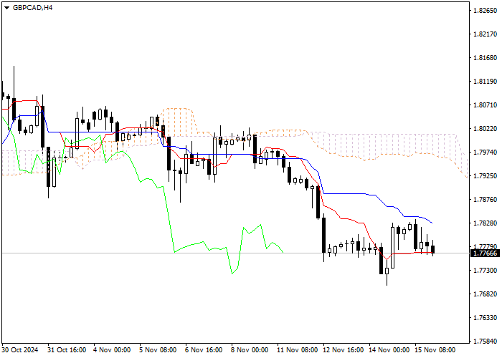Click the 1.80220 price axis label
This screenshot has height=358, width=502.
click(x=485, y=129)
